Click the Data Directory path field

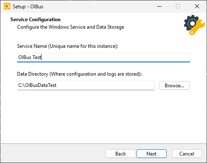pos(86,85)
